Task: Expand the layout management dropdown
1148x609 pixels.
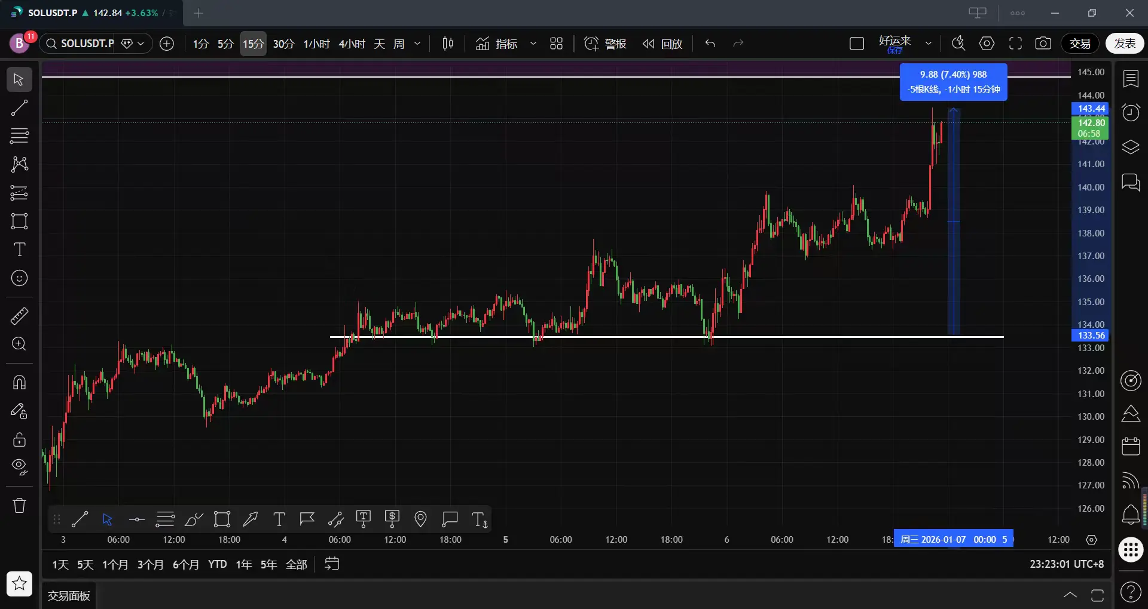Action: click(x=929, y=44)
